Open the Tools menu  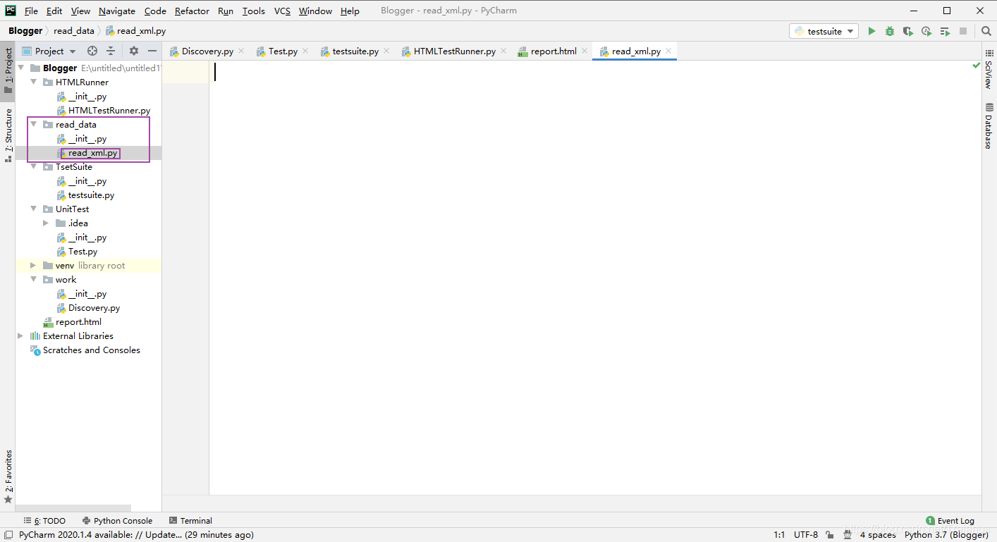[253, 11]
